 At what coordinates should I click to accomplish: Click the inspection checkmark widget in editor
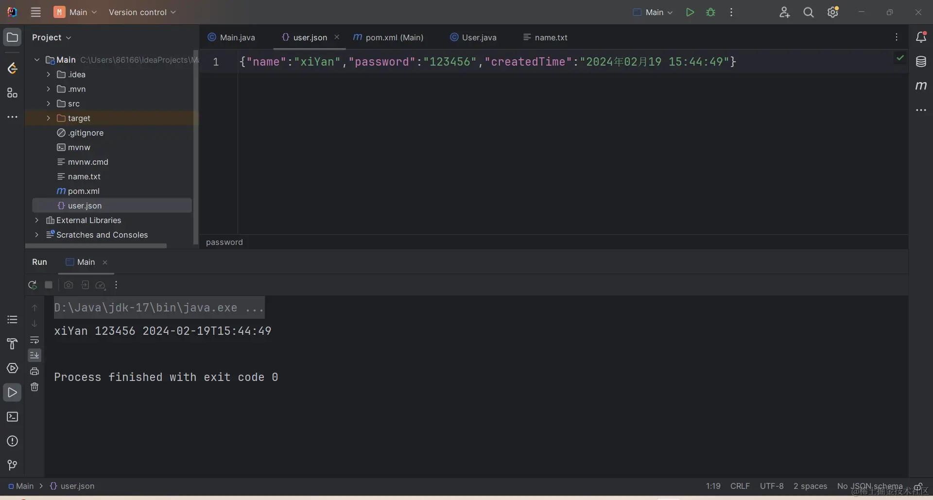click(900, 58)
